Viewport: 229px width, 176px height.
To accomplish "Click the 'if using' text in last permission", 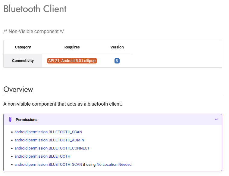I will point(89,165).
